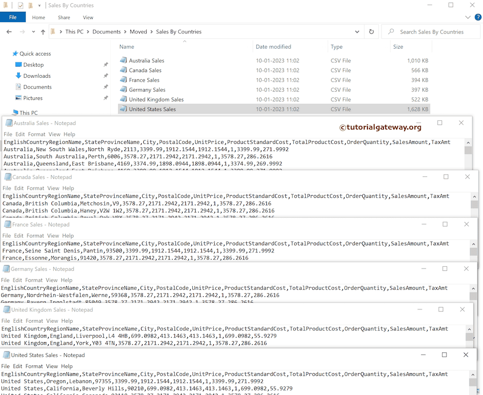Click the up-one-level arrow in Explorer
Screen dimensions: 483x395
click(43, 32)
